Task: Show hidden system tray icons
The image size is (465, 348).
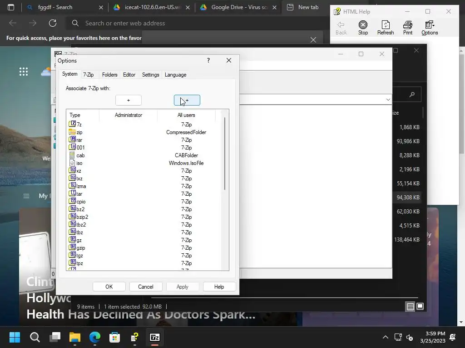Action: [x=385, y=337]
